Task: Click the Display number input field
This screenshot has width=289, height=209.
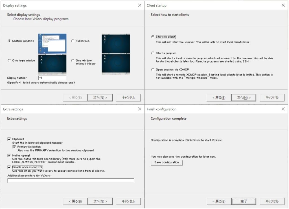Action: [52, 78]
